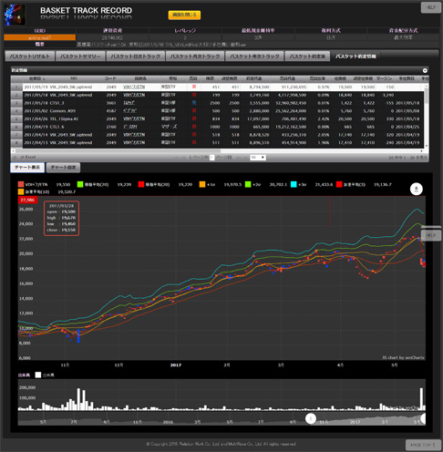The width and height of the screenshot is (443, 452).
Task: Open stock name link in row 1
Action: (x=134, y=87)
